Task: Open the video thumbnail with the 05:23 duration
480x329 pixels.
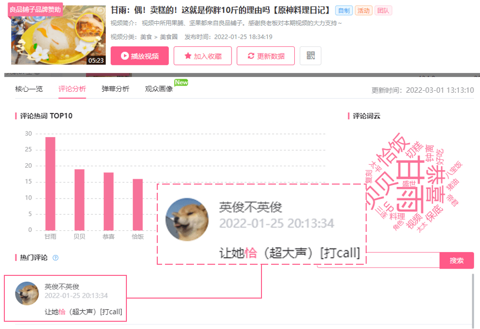Action: pyautogui.click(x=58, y=35)
